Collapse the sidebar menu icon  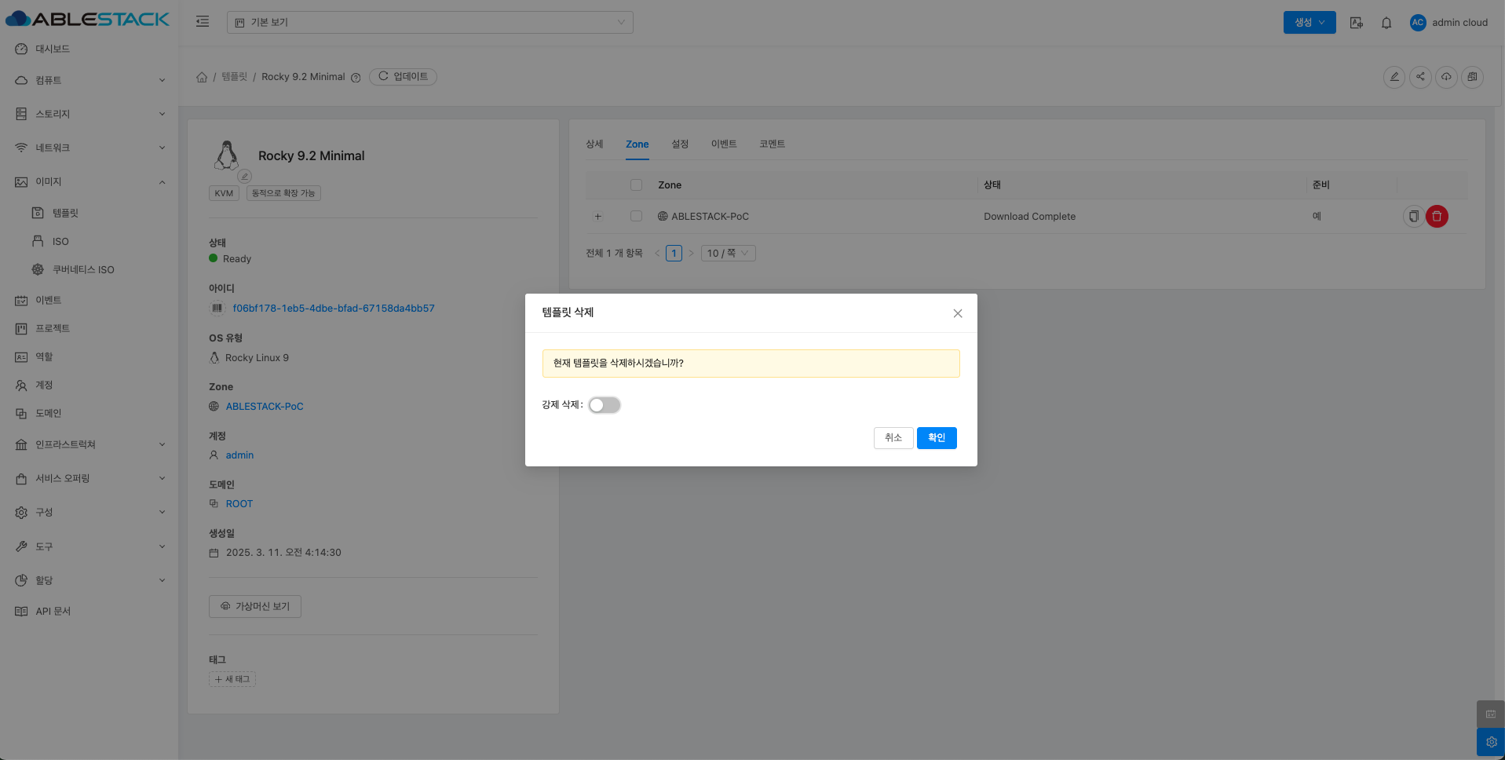click(x=203, y=22)
